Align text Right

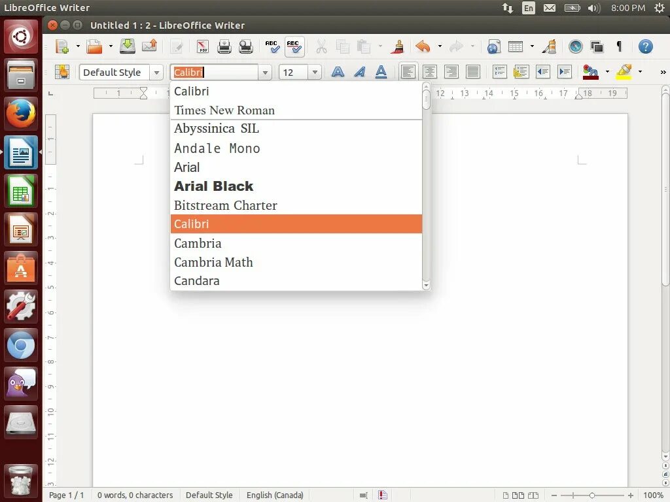[x=451, y=72]
